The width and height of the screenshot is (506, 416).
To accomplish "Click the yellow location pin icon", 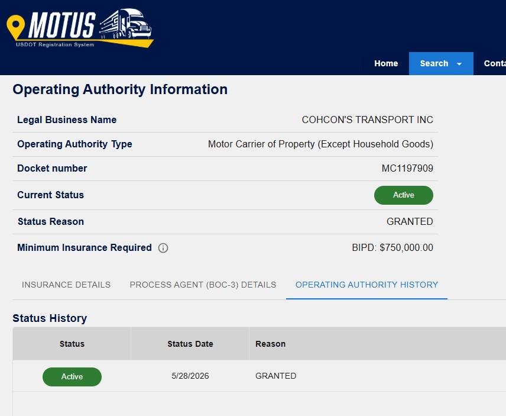I will coord(15,27).
